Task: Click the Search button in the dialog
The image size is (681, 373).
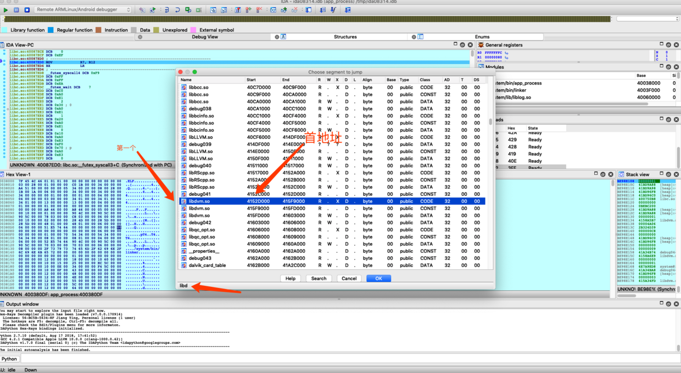Action: [x=319, y=278]
